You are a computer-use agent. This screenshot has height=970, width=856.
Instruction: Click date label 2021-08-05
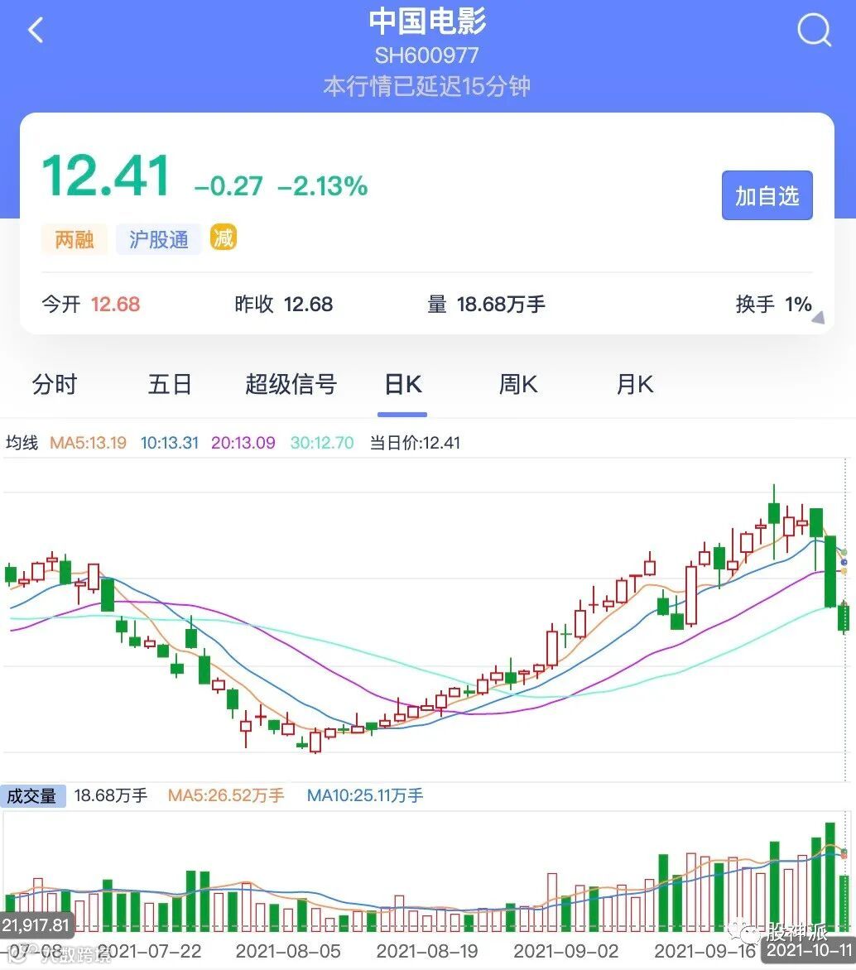click(x=288, y=951)
